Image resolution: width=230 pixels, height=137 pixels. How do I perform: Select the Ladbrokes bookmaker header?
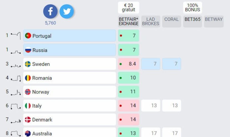(151, 22)
